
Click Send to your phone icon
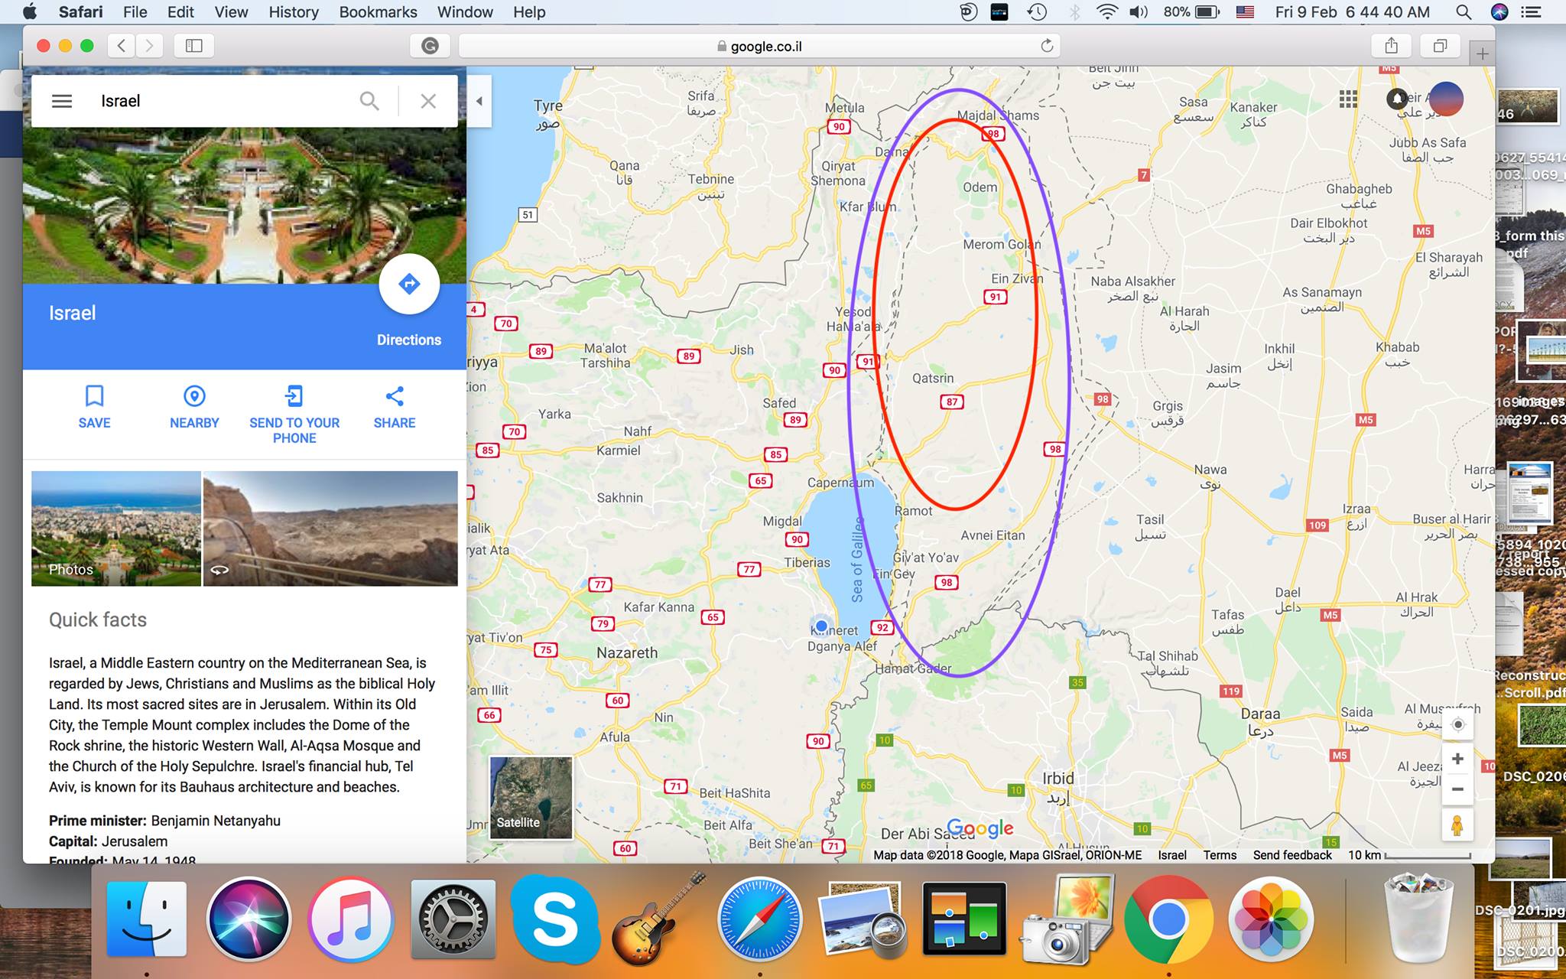pyautogui.click(x=294, y=396)
